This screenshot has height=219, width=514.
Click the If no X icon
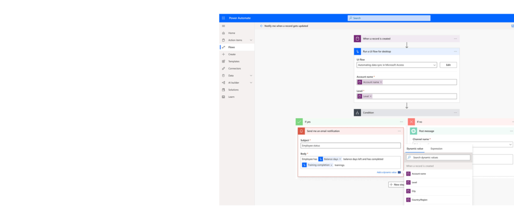point(412,122)
